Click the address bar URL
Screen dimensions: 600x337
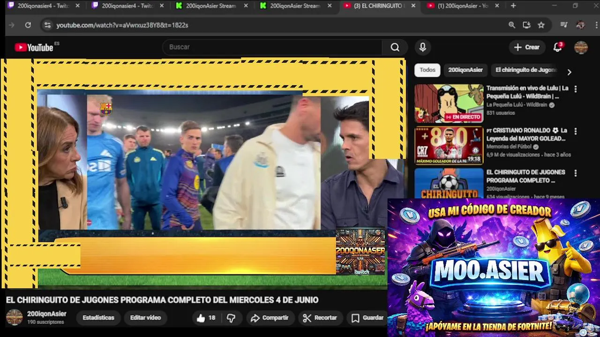[x=122, y=25]
